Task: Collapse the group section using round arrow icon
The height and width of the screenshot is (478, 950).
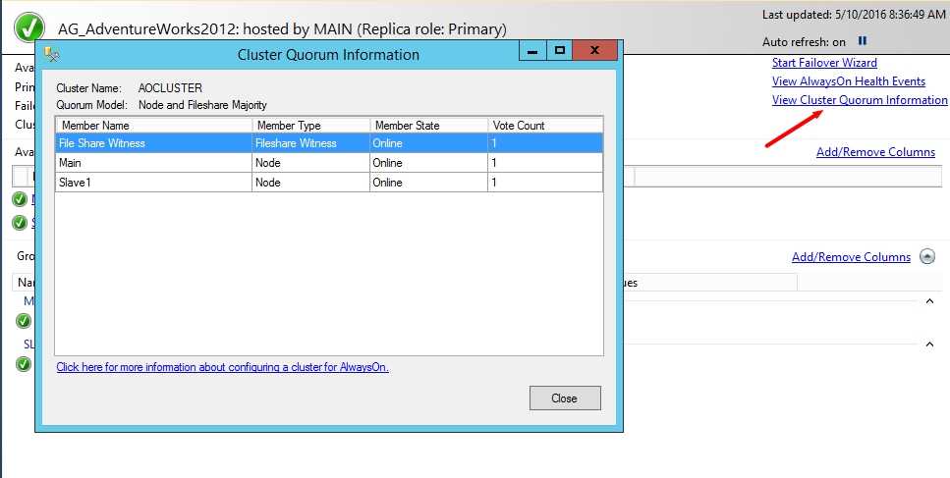Action: (x=927, y=256)
